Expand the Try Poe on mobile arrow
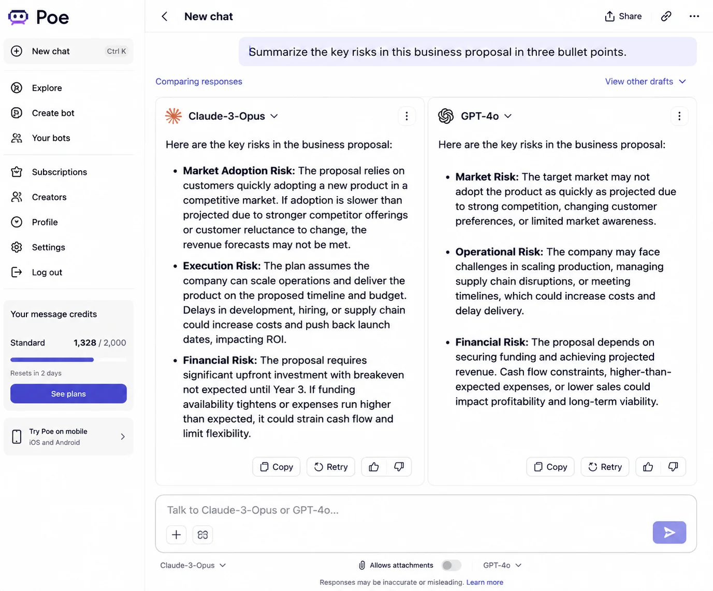 point(123,437)
